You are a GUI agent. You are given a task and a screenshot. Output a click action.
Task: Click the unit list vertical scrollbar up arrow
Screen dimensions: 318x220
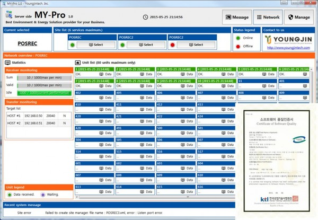point(312,69)
